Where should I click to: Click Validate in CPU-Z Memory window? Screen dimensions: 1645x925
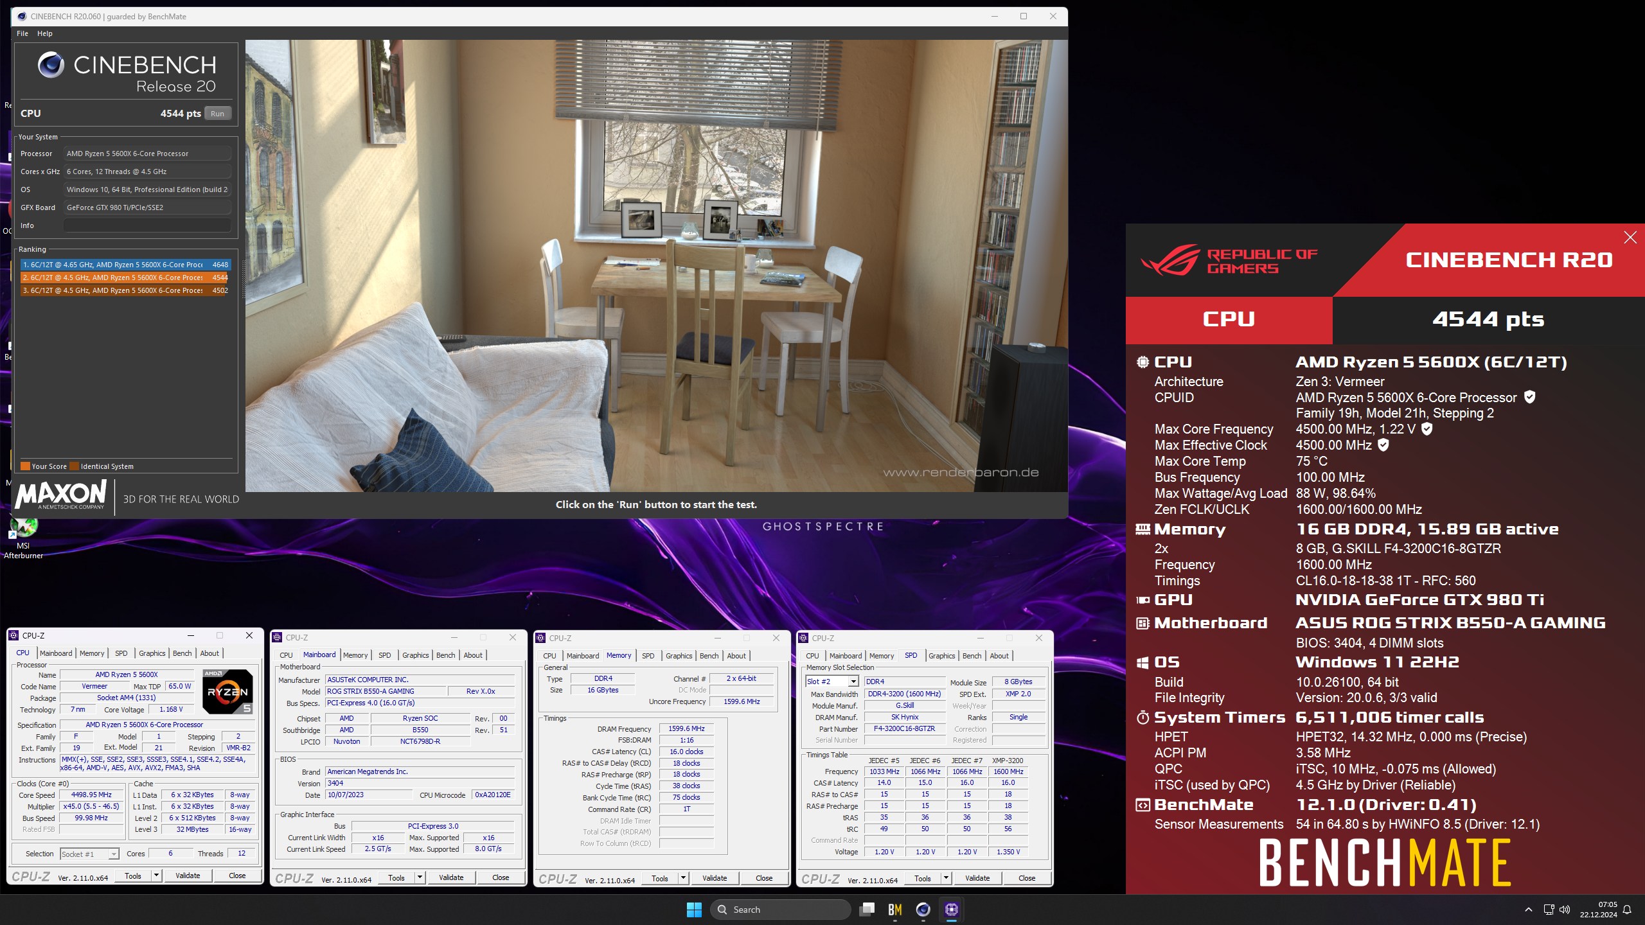click(x=715, y=878)
